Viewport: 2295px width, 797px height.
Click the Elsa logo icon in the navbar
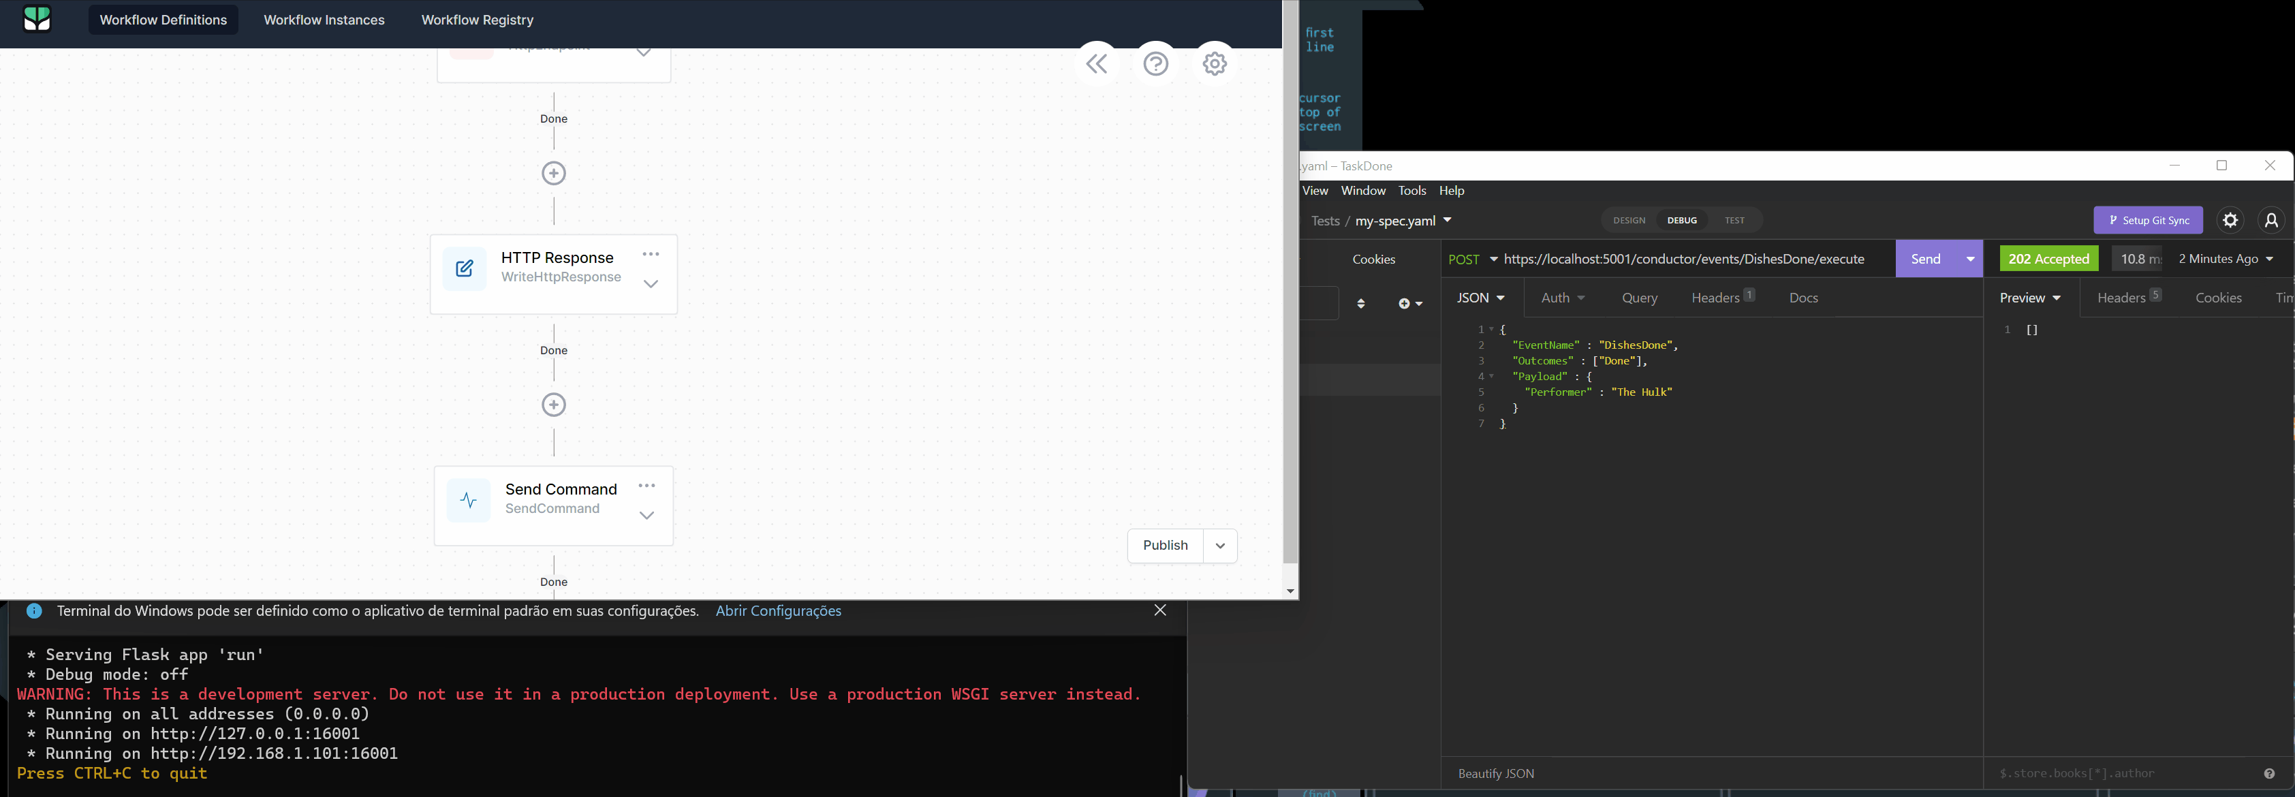[x=37, y=18]
